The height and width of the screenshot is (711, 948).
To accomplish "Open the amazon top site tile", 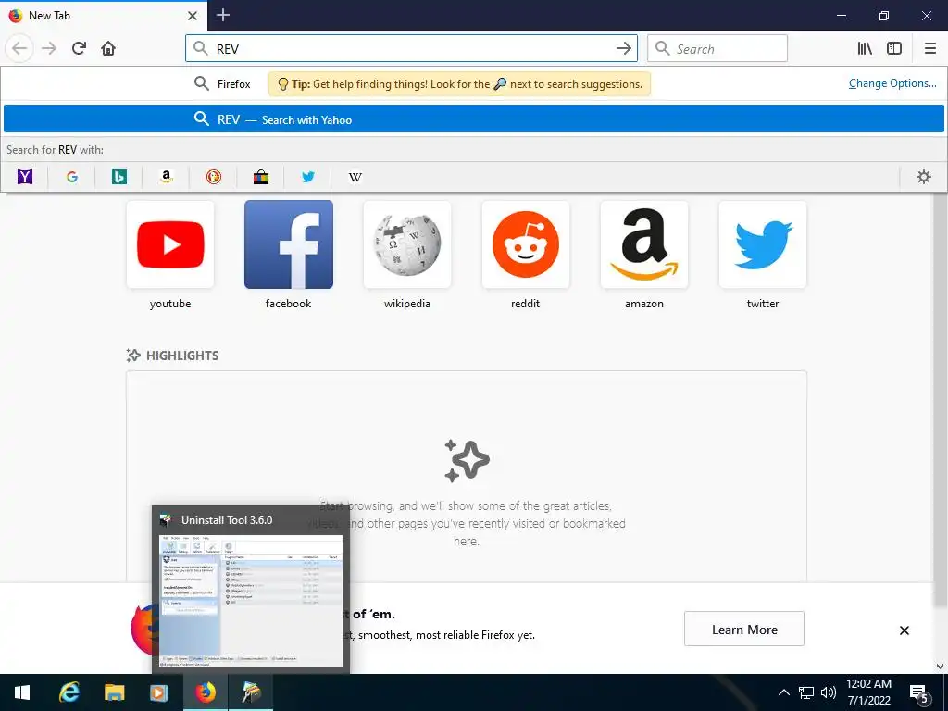I will click(x=644, y=244).
